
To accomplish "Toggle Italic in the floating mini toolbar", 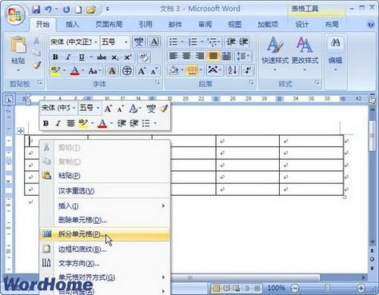I will click(x=58, y=123).
